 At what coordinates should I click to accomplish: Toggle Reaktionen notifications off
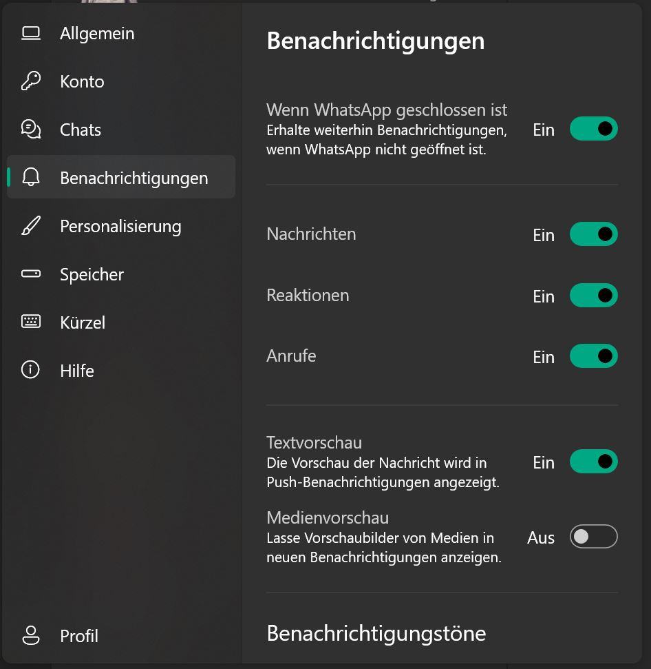coord(593,296)
